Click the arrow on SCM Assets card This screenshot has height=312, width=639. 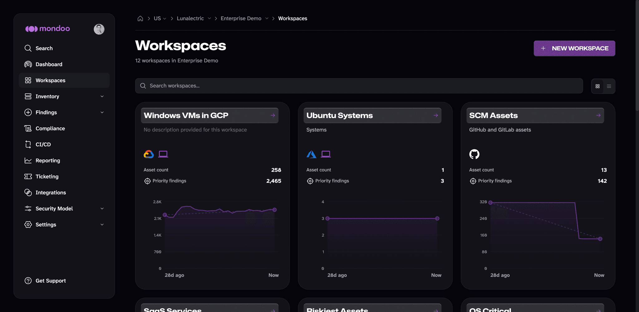598,116
